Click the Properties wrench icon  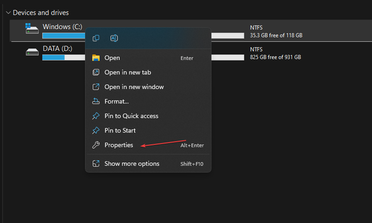point(96,145)
